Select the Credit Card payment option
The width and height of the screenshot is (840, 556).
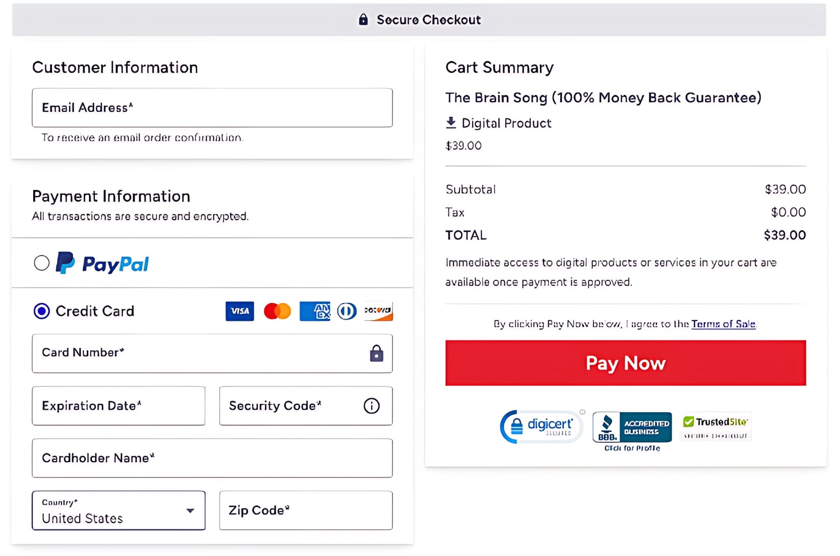tap(41, 311)
